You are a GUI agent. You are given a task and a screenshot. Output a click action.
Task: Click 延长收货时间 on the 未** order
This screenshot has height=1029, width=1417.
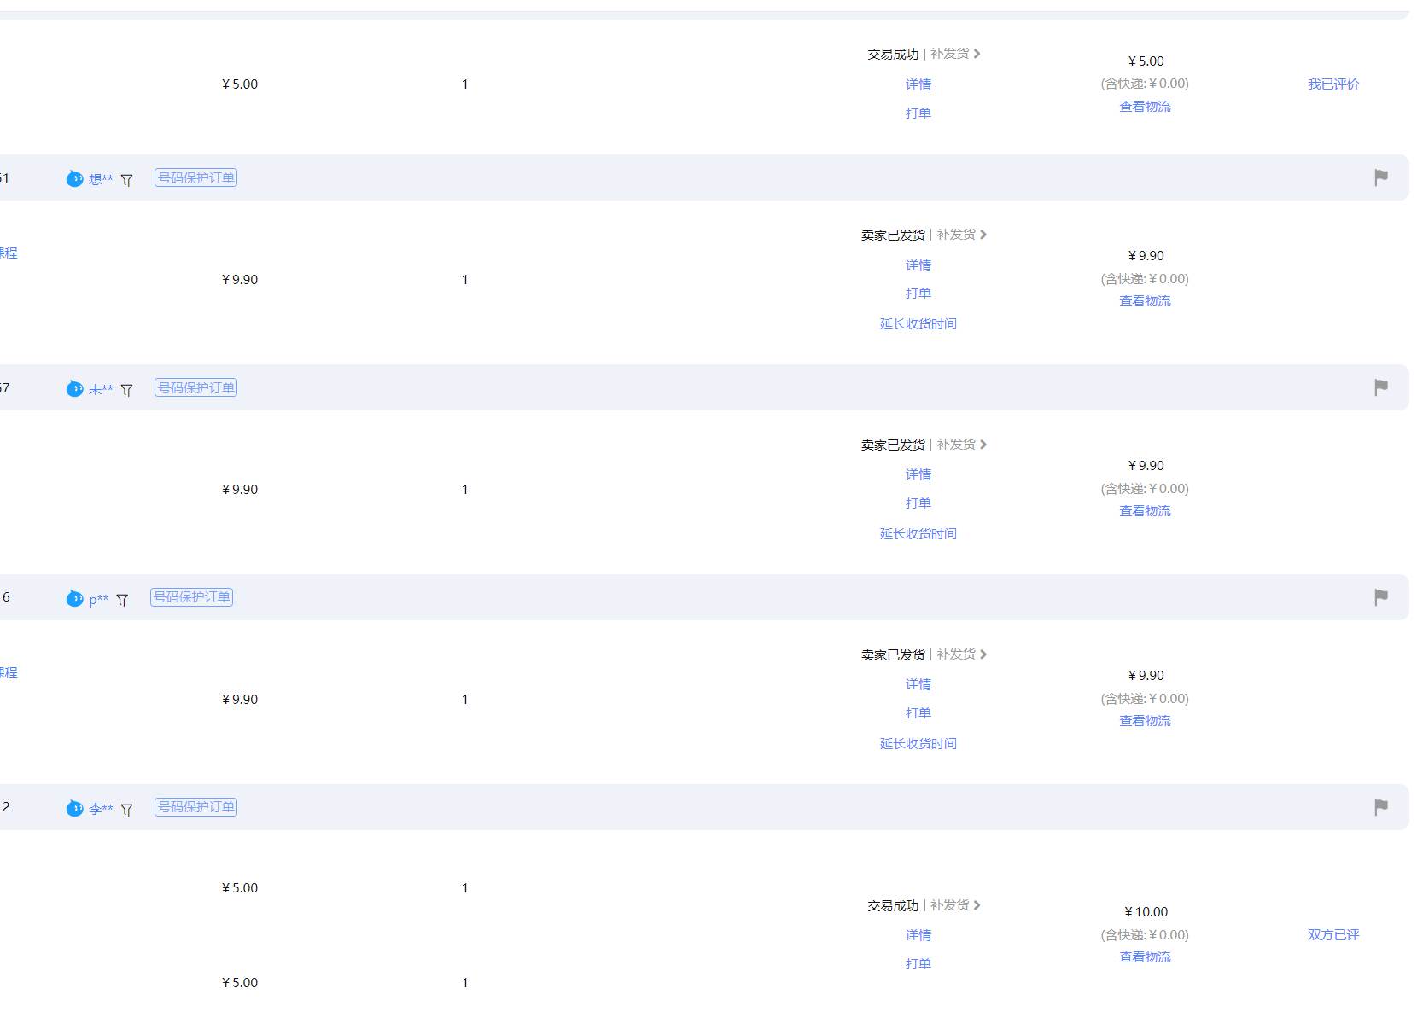click(x=918, y=533)
